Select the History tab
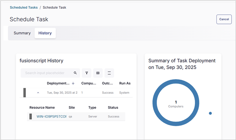This screenshot has height=140, width=236. pos(45,33)
